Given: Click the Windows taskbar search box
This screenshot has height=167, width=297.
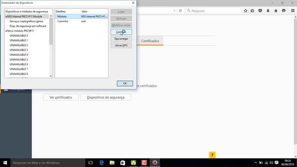Looking at the screenshot, I should click(48, 163).
